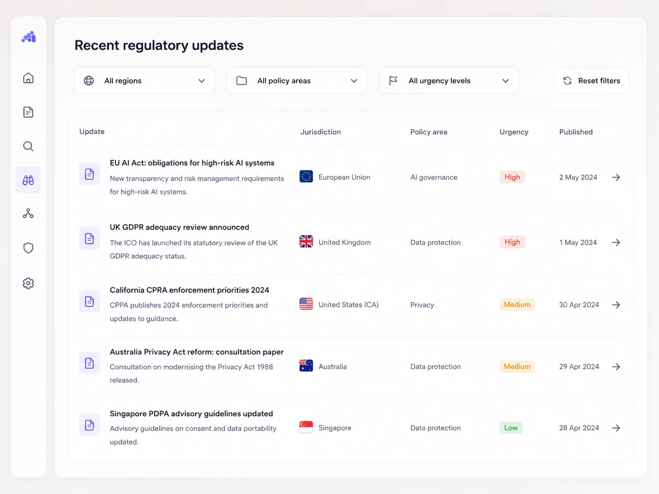
Task: Click 'United States (CA)' jurisdiction text
Action: click(x=349, y=305)
